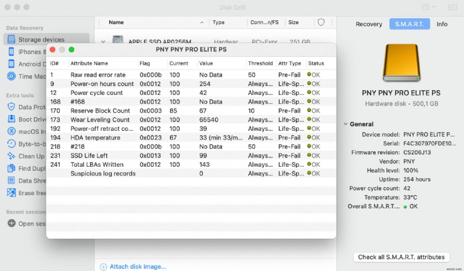Screen dimensions: 464x271
Task: Select Power-on hours count row
Action: [x=191, y=83]
